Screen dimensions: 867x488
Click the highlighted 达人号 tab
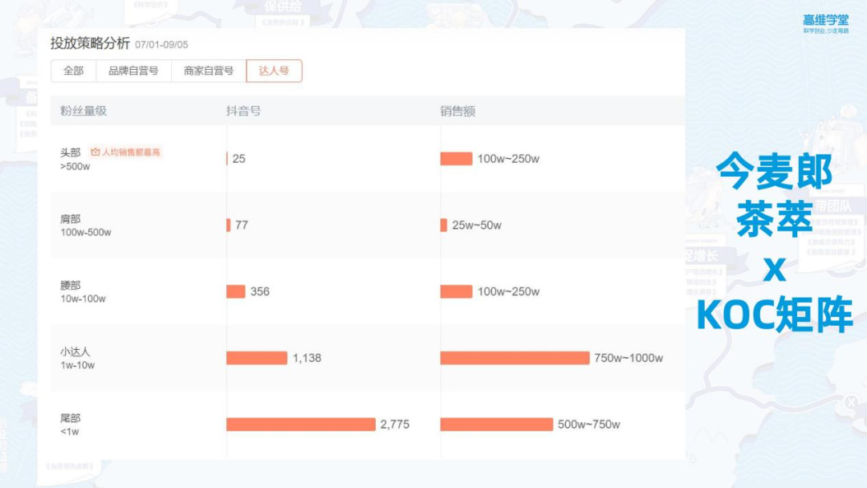pyautogui.click(x=275, y=71)
